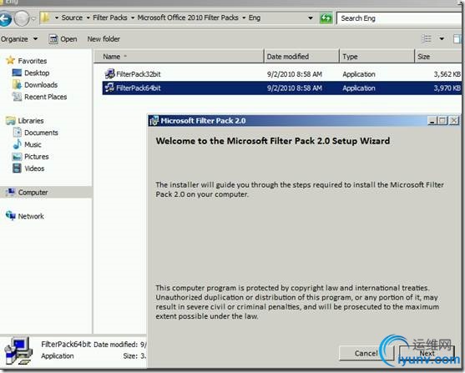Screen dimensions: 465x373
Task: Click the Favorites star icon
Action: (10, 60)
